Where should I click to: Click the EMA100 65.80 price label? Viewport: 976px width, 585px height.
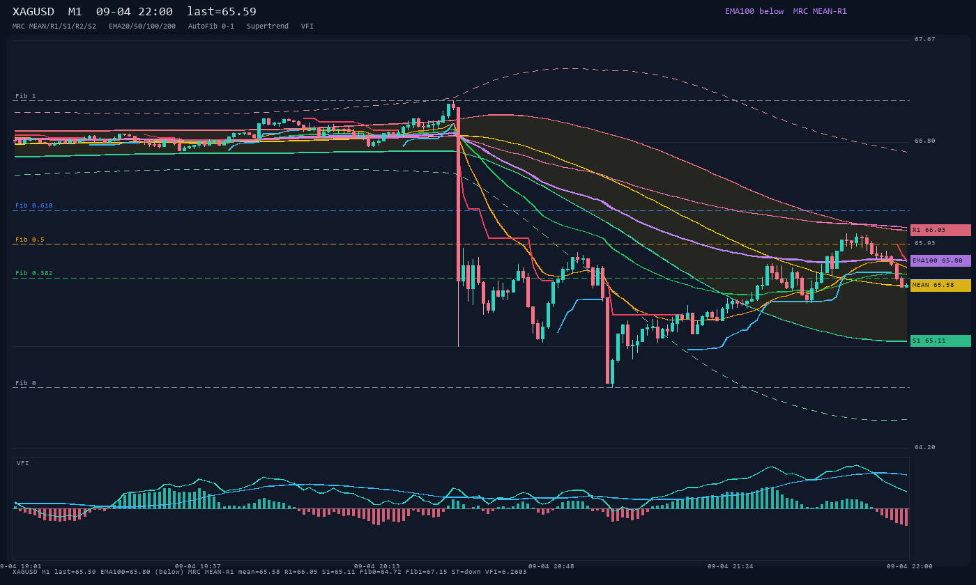[940, 260]
